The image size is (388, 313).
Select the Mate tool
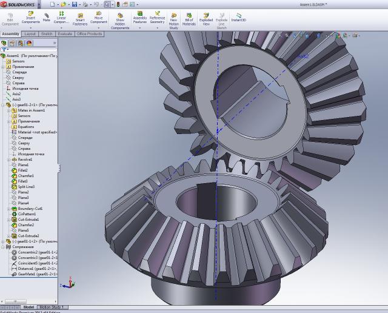[x=47, y=17]
